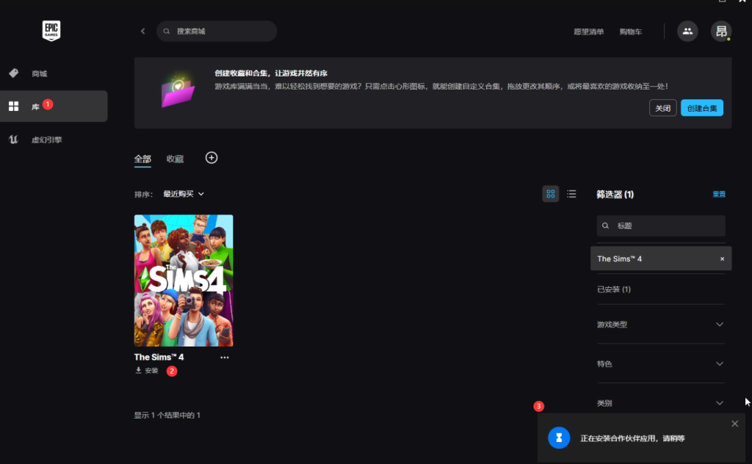This screenshot has height=464, width=752.
Task: Open 商城 in the sidebar
Action: pyautogui.click(x=39, y=73)
